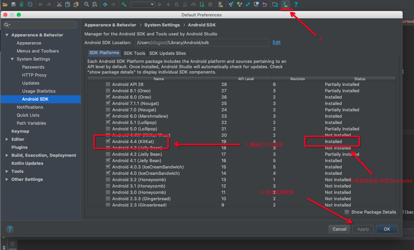This screenshot has height=250, width=414.
Task: Enable the Show Package Details checkbox
Action: click(x=347, y=212)
